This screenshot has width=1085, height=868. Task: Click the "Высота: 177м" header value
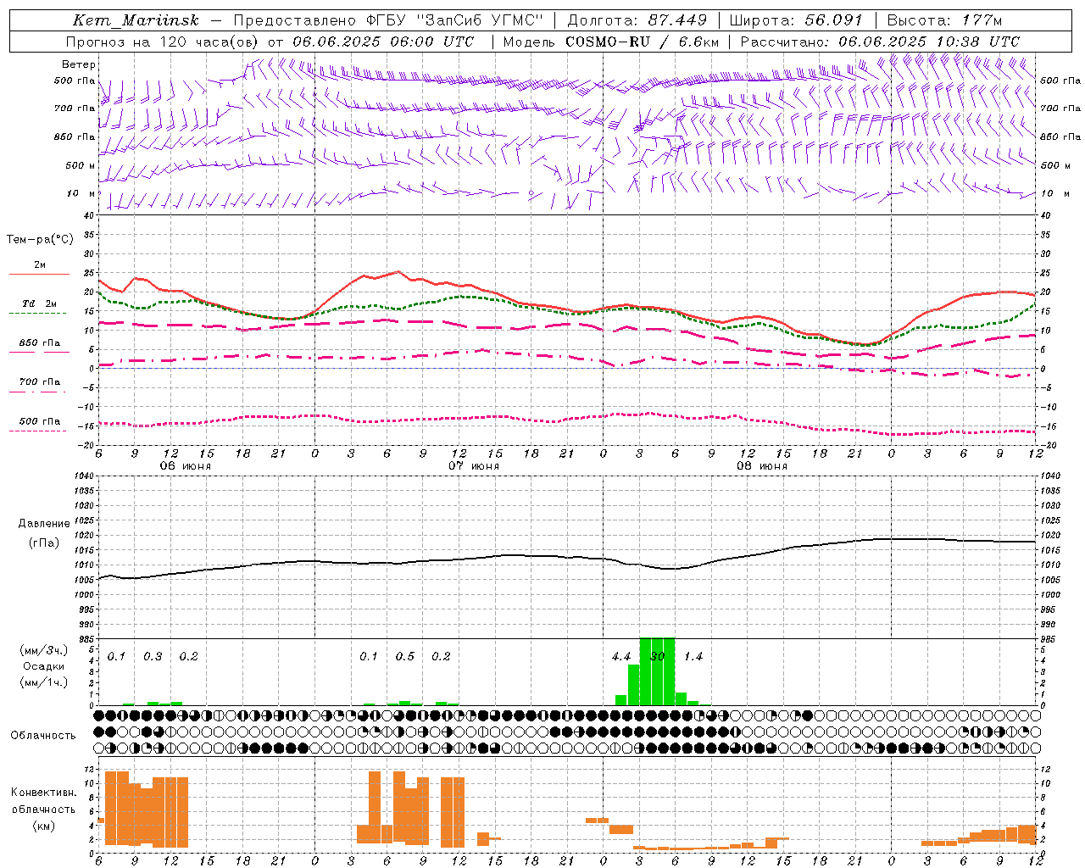944,20
